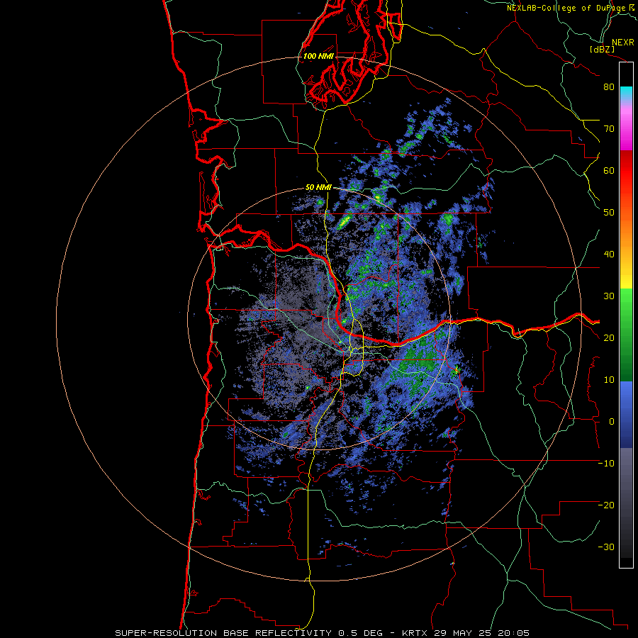
Task: Click the NEXLAB-College of DuPage credit text
Action: [572, 8]
